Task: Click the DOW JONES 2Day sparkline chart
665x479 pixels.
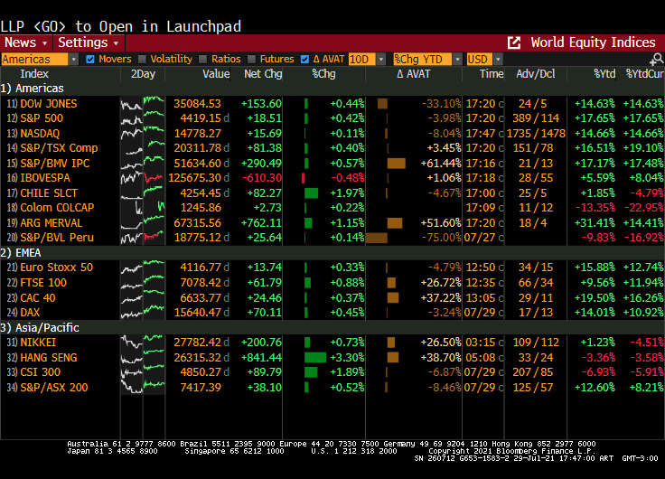Action: pyautogui.click(x=143, y=104)
